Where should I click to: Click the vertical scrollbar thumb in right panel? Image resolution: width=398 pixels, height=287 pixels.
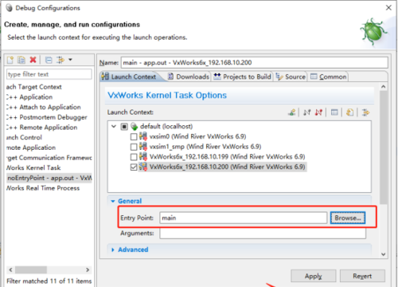tap(383, 147)
